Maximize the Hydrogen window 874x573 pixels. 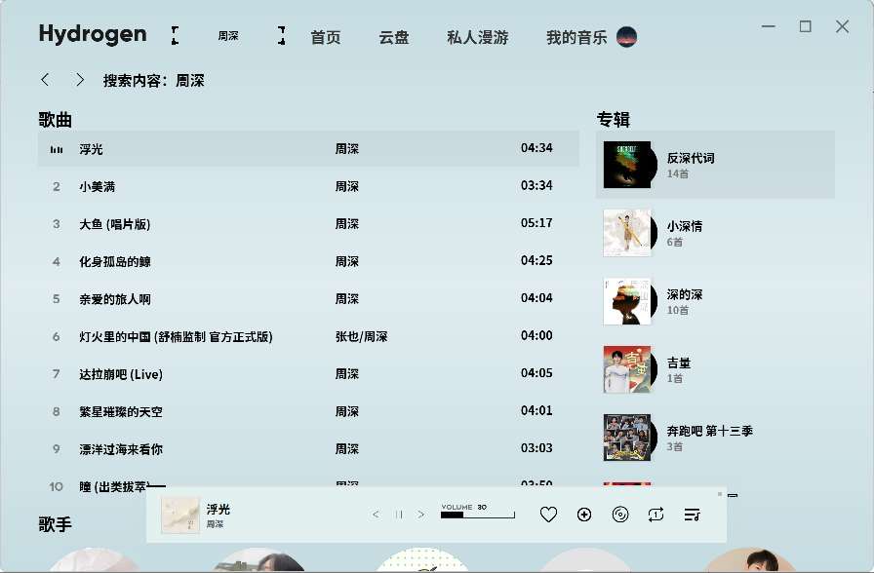[805, 26]
